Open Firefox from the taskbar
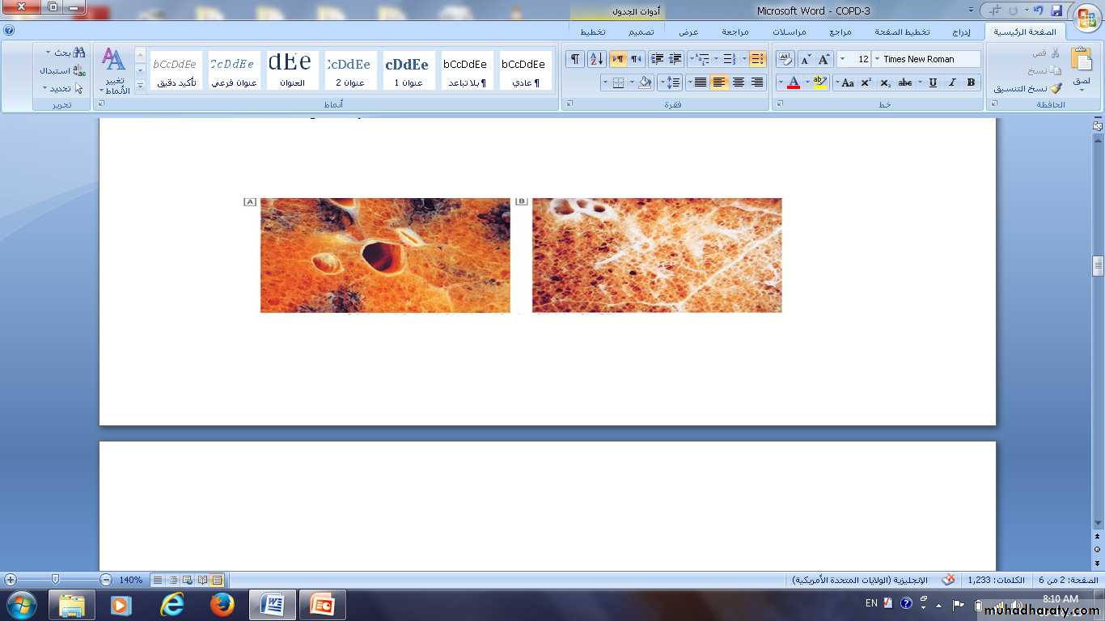Image resolution: width=1105 pixels, height=621 pixels. coord(222,605)
